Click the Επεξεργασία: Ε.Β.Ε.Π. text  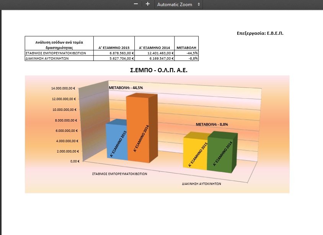[260, 33]
